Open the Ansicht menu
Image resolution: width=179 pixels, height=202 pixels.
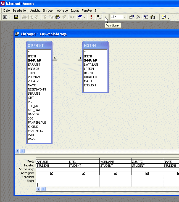coord(35,10)
